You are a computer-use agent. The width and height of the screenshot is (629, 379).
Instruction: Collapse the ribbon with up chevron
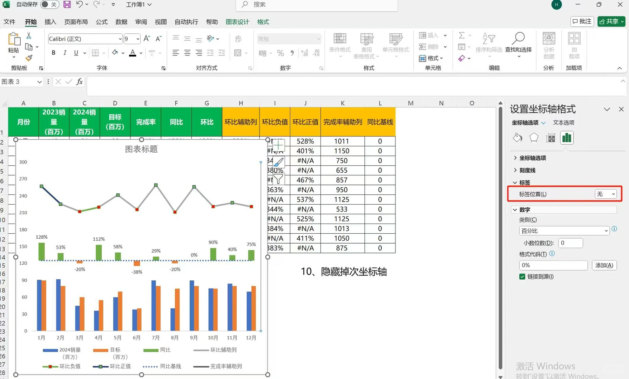[620, 68]
